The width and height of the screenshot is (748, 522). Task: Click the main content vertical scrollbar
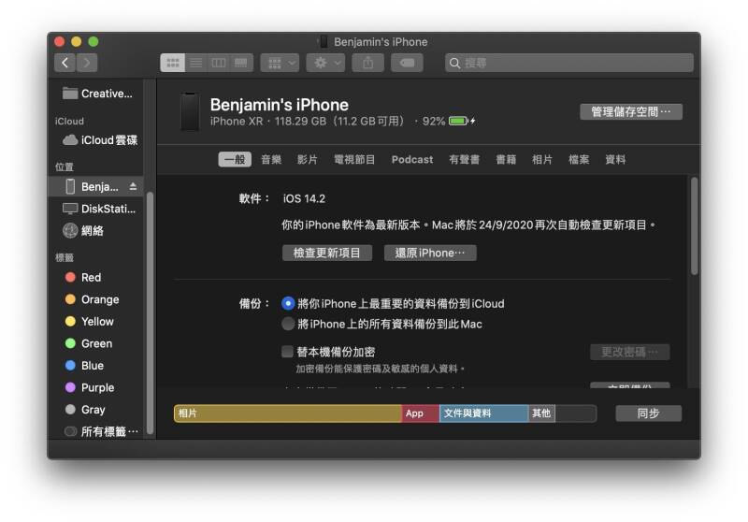(x=694, y=225)
